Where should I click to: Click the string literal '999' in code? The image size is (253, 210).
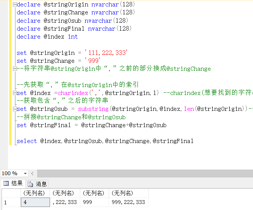point(92,61)
